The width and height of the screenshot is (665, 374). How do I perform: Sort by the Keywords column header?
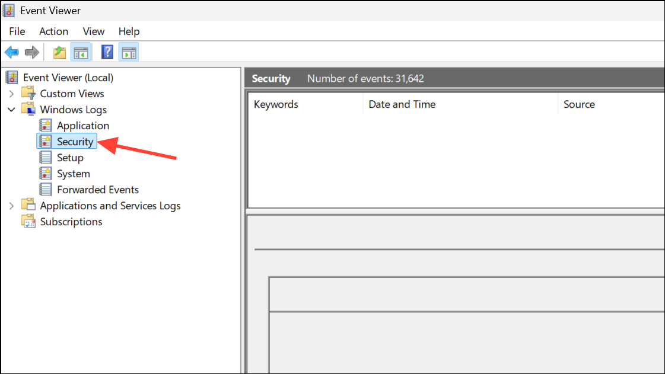(306, 104)
